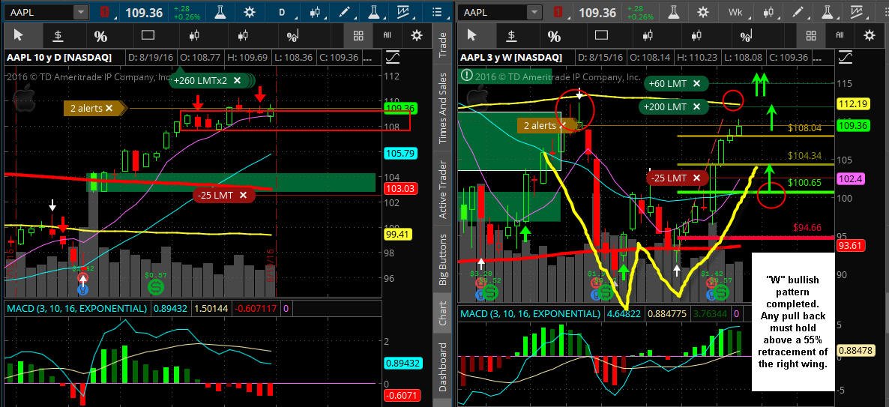Expand the AAPL symbol dropdown in left chart
The image size is (889, 407).
coord(82,12)
